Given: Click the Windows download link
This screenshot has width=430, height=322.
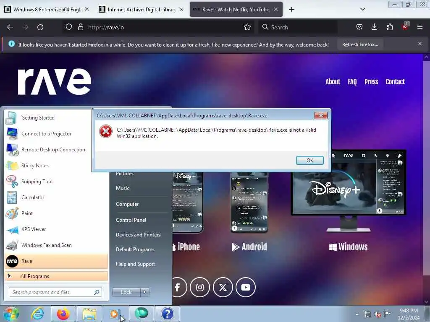Looking at the screenshot, I should (348, 247).
